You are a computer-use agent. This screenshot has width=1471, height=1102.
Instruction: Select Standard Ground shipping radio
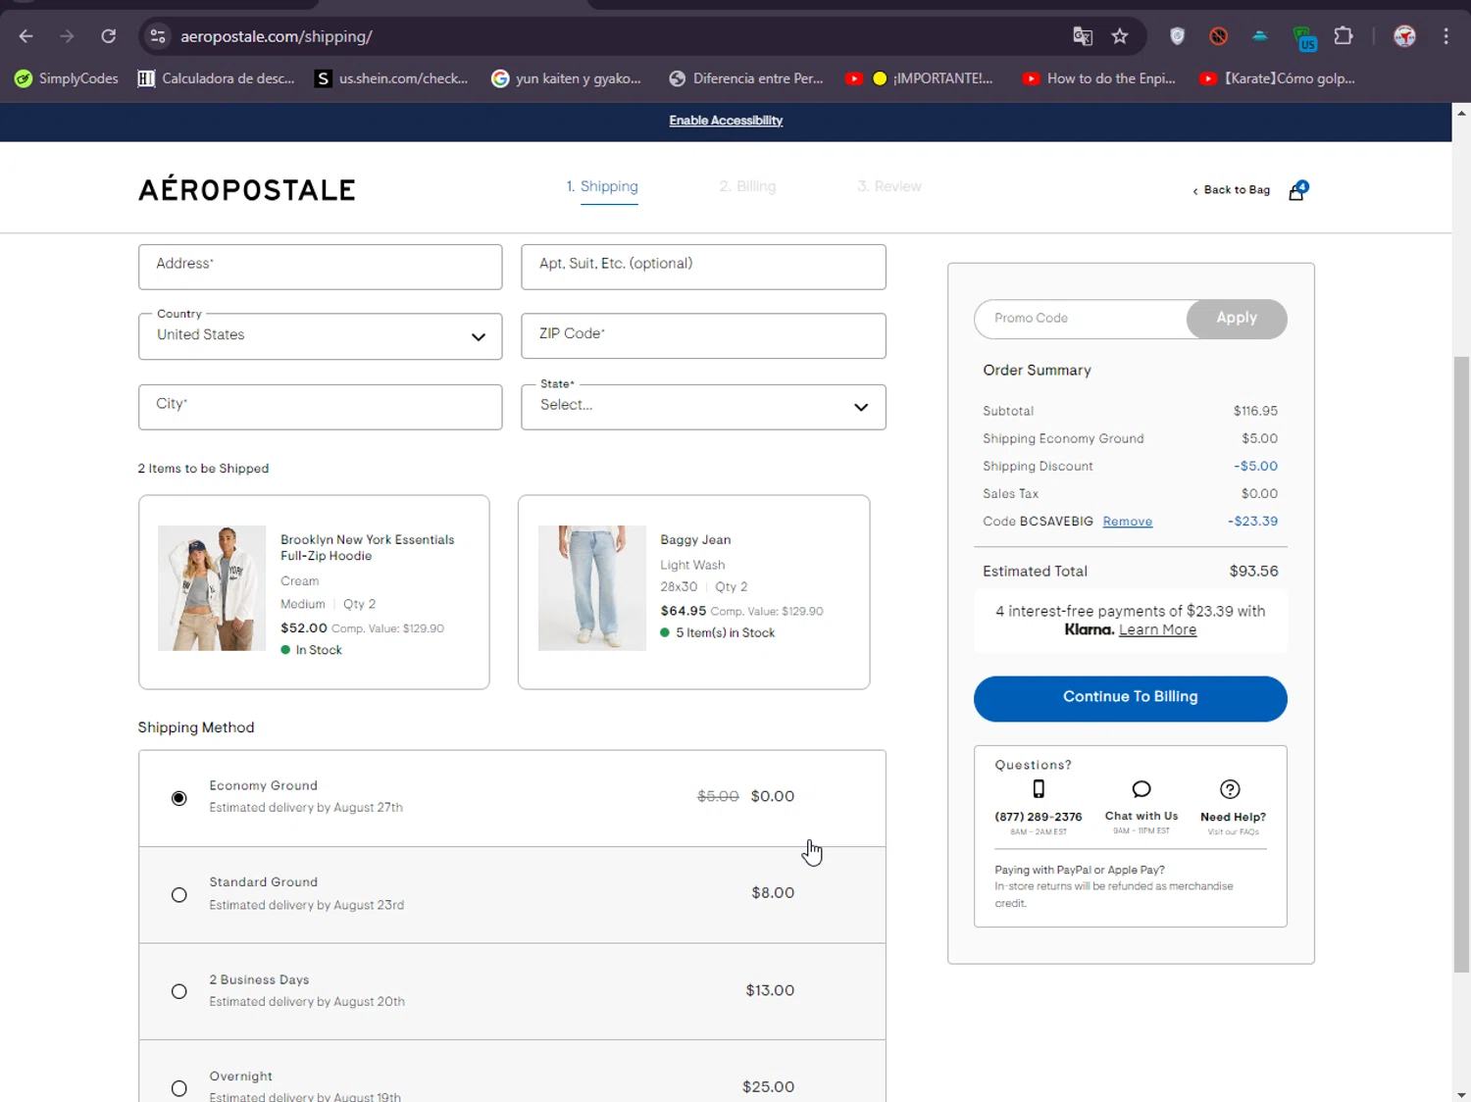pos(178,894)
